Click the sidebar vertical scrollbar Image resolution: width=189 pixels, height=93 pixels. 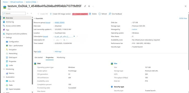32,51
